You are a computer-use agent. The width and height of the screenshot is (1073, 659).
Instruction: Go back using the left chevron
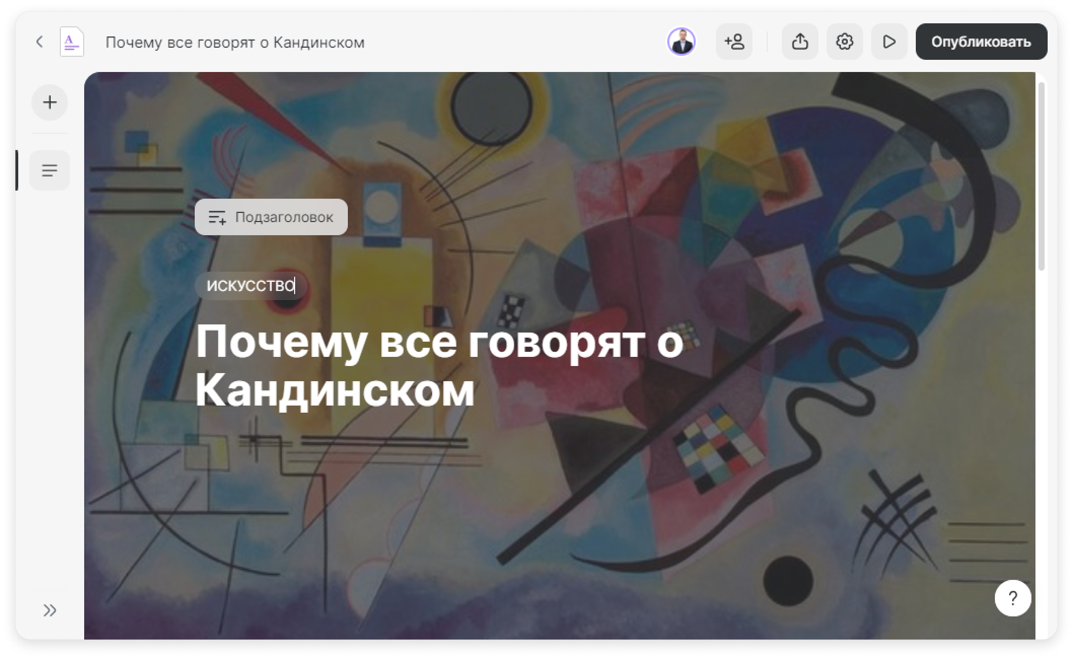pos(40,42)
